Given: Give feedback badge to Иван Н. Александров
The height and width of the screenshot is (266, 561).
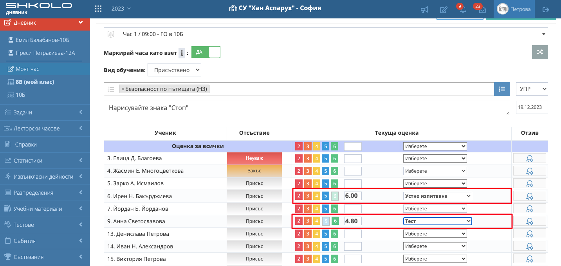Looking at the screenshot, I should click(530, 246).
